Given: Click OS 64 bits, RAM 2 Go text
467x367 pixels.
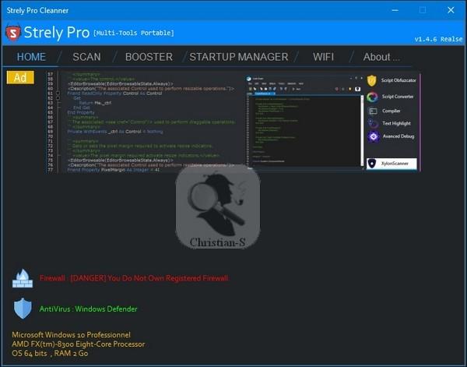Looking at the screenshot, I should click(50, 353).
